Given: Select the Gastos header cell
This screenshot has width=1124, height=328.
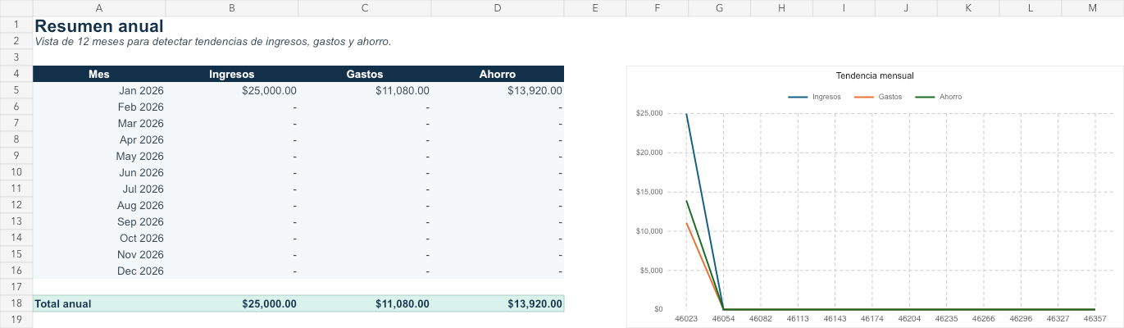Looking at the screenshot, I should point(365,74).
